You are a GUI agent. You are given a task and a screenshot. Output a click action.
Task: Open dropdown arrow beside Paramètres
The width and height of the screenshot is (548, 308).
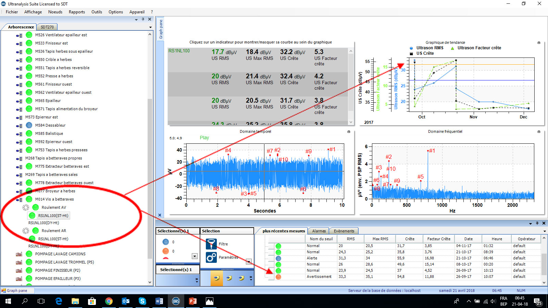point(249,262)
